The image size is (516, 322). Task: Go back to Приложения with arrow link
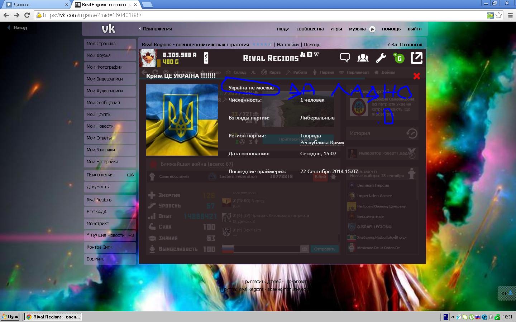155,29
